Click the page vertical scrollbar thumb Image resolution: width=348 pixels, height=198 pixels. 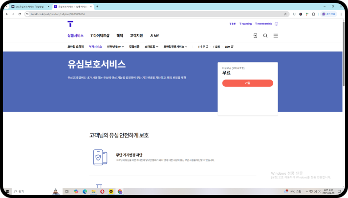coord(344,53)
